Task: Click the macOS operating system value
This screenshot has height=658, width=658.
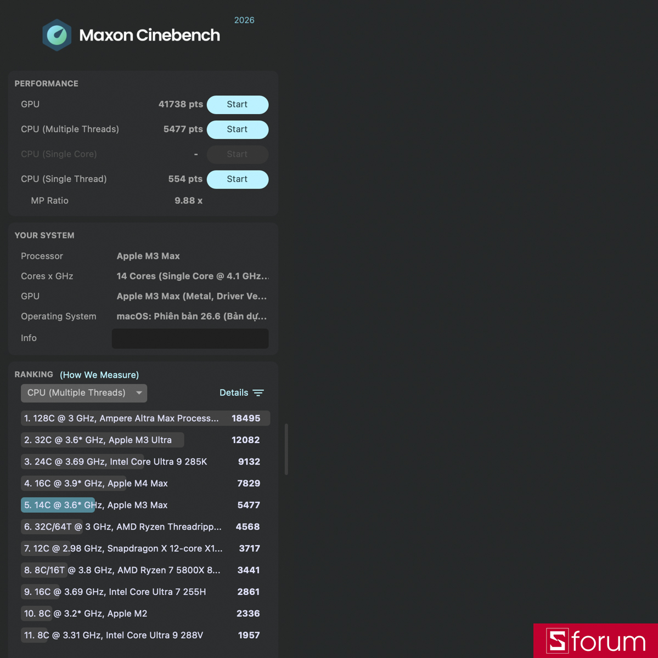Action: coord(192,316)
